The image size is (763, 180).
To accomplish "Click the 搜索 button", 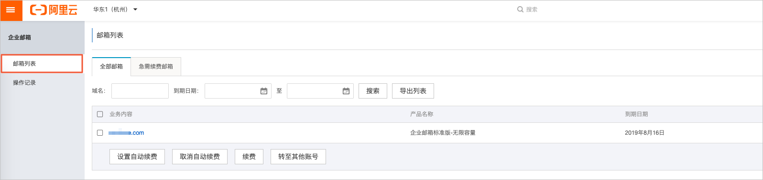I will 373,91.
